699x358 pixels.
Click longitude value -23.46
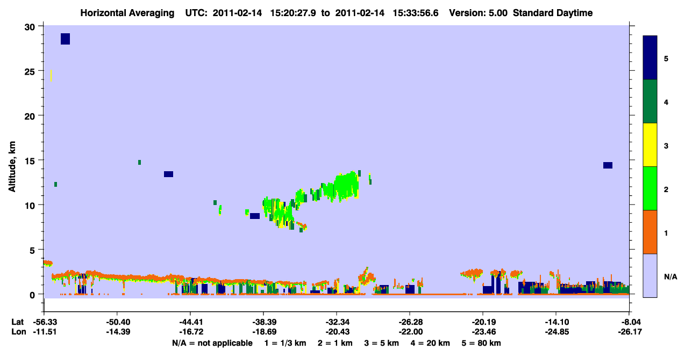[x=483, y=332]
